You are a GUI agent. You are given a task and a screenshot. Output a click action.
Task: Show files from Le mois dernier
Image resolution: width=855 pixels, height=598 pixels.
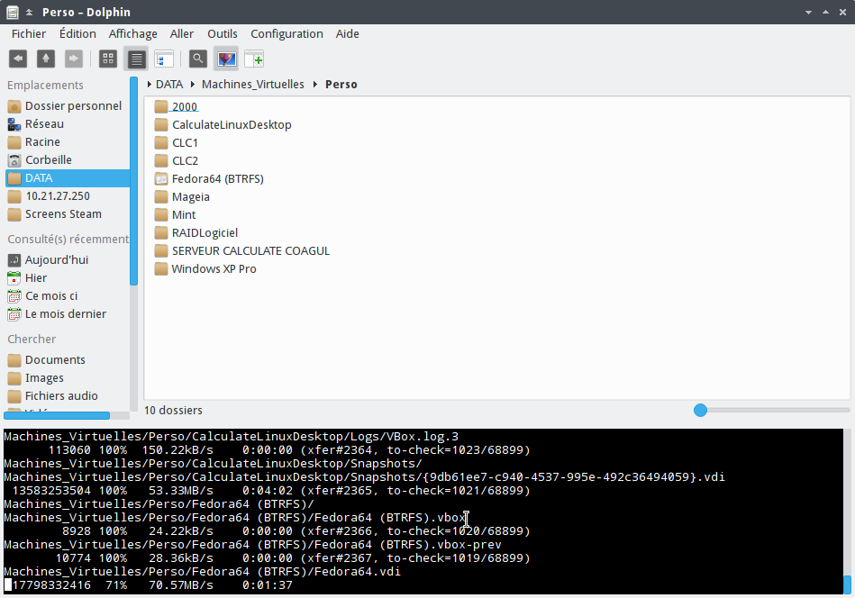pyautogui.click(x=68, y=314)
